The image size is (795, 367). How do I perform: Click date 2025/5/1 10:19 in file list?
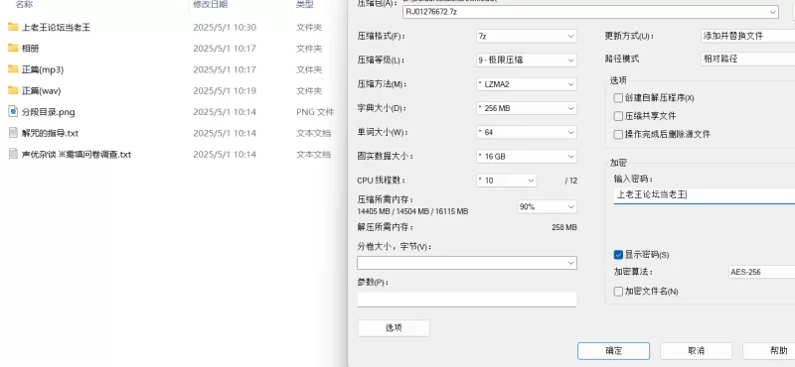point(225,91)
